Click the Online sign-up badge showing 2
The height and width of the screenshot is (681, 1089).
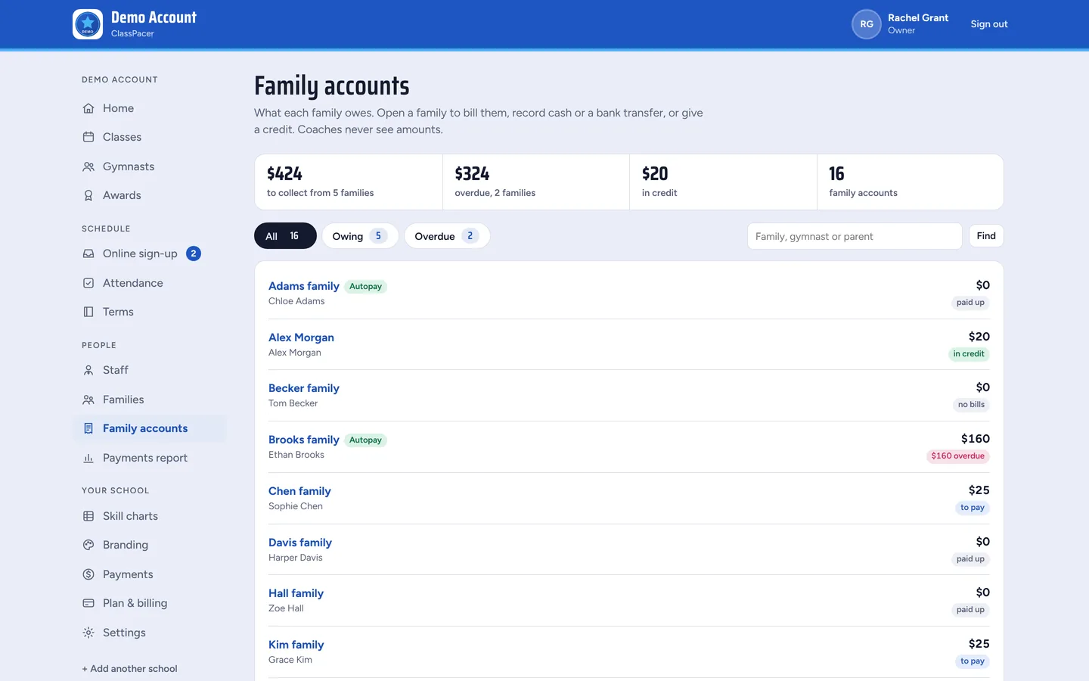point(194,253)
